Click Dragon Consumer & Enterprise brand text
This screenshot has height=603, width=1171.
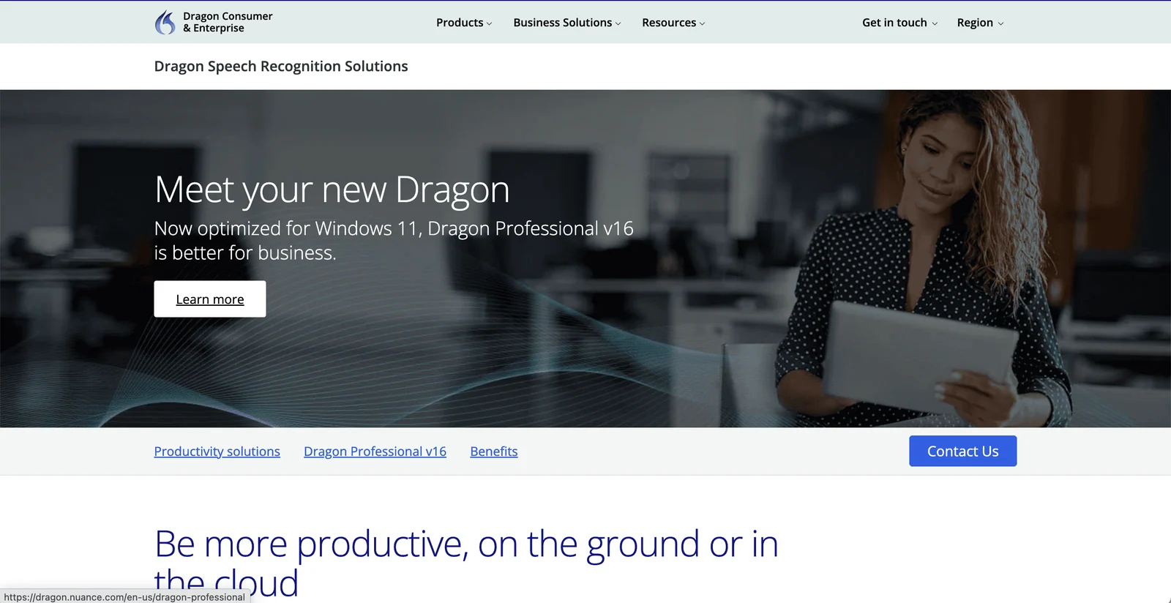coord(228,22)
